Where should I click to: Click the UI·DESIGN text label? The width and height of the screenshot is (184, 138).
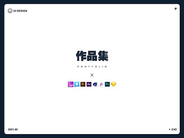[20, 11]
